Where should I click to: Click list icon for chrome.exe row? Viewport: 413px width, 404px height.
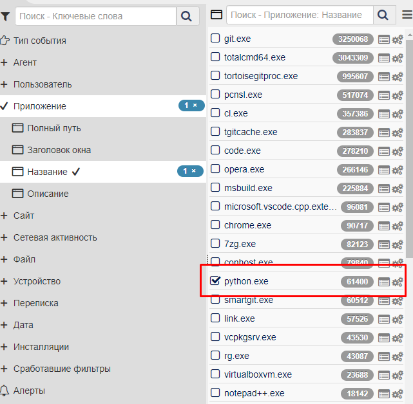pyautogui.click(x=384, y=226)
